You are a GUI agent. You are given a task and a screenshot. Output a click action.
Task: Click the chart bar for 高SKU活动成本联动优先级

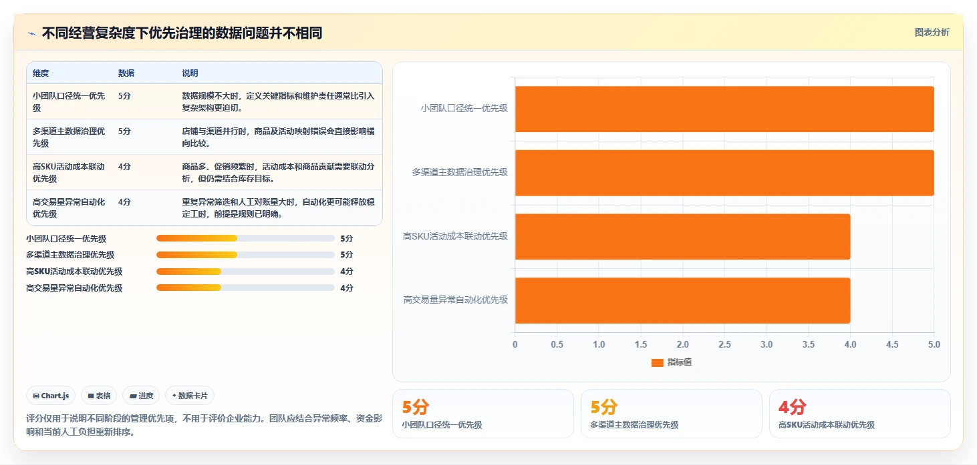click(682, 237)
